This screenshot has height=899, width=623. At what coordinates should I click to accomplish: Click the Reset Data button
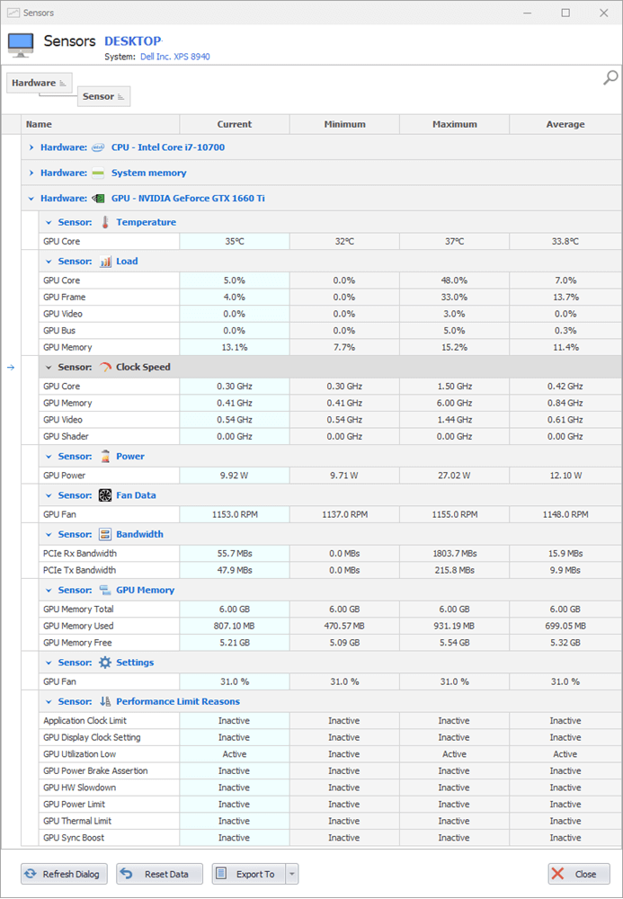(159, 874)
